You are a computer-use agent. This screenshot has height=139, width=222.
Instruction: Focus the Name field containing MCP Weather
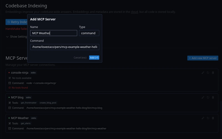pyautogui.click(x=54, y=33)
